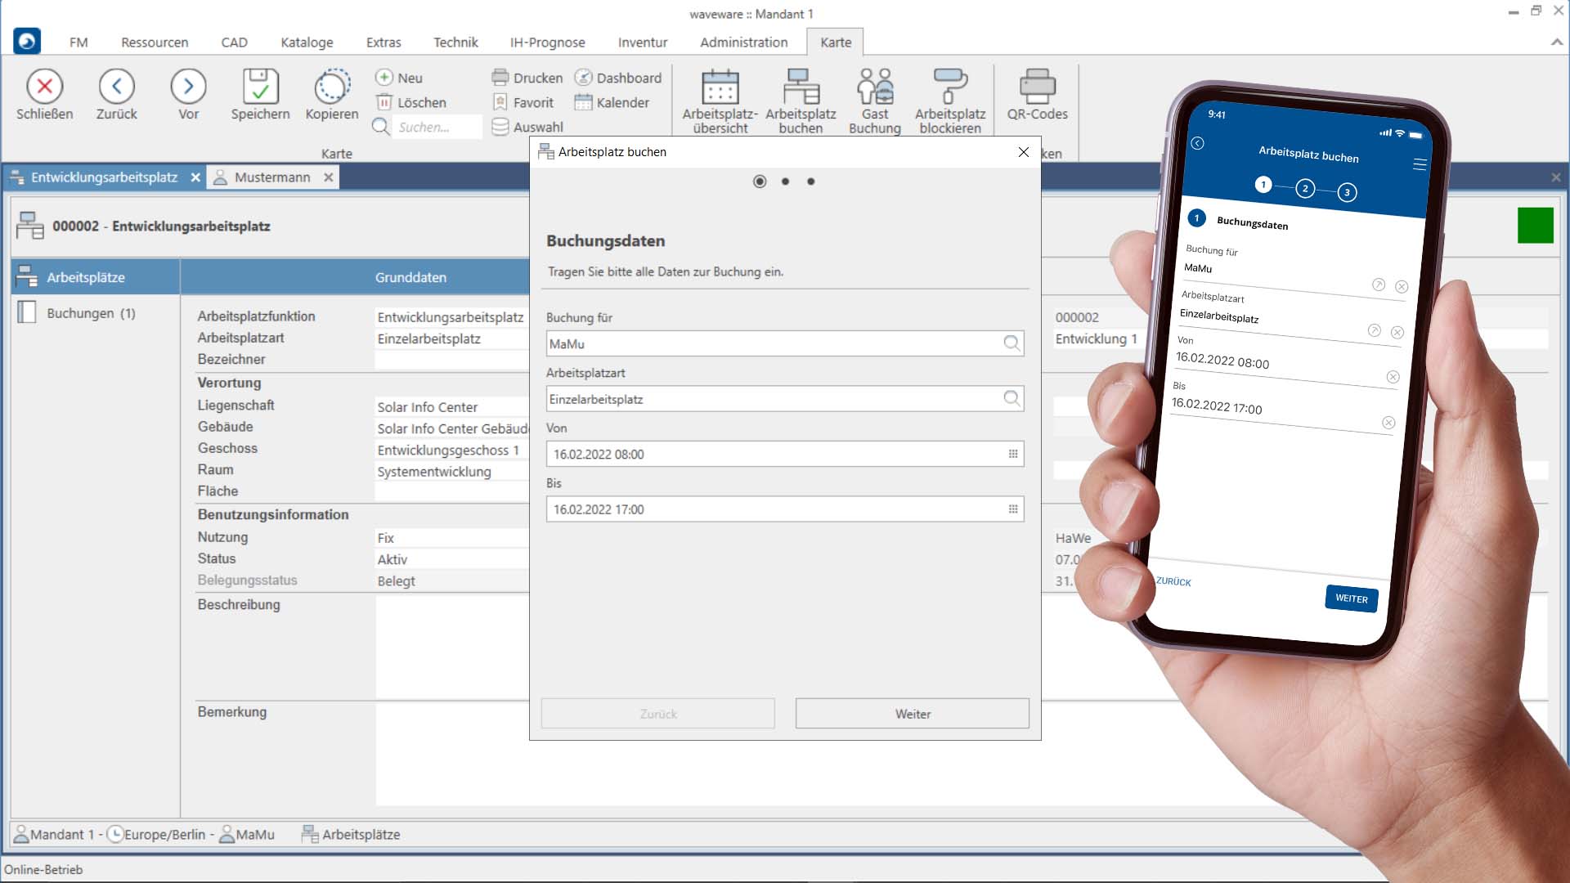Select second wizard step dot
1570x883 pixels.
point(785,182)
